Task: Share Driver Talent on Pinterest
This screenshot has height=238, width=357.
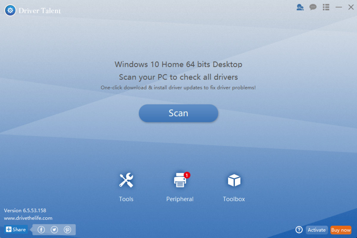Action: 67,229
